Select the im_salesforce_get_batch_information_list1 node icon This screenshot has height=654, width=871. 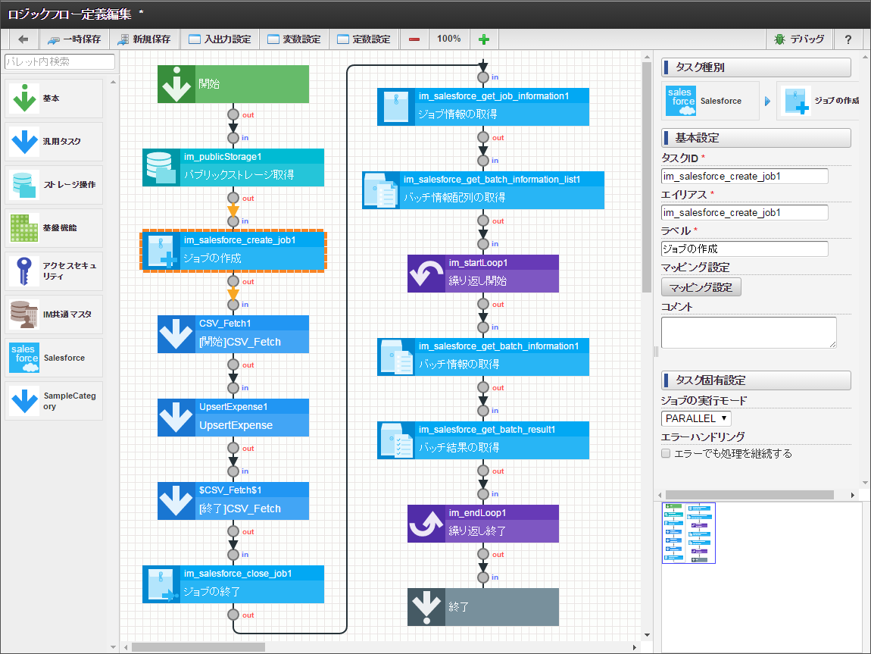pyautogui.click(x=381, y=190)
